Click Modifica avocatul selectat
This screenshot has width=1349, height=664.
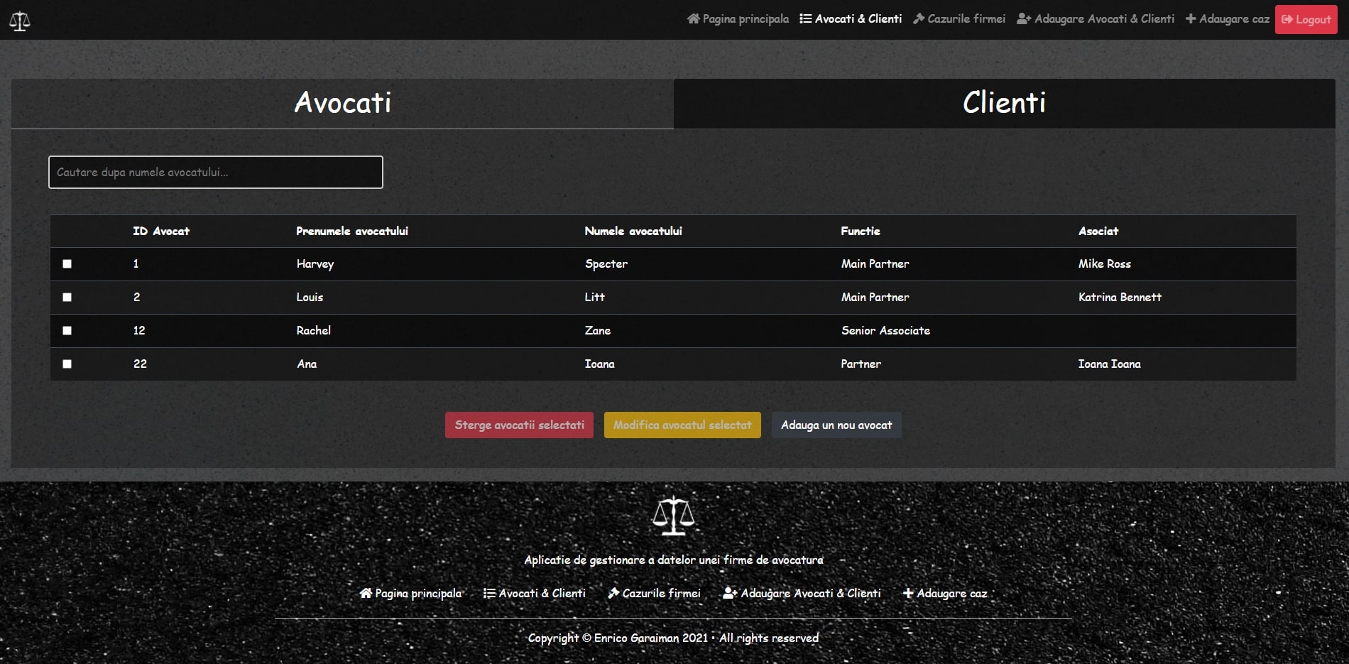tap(681, 425)
